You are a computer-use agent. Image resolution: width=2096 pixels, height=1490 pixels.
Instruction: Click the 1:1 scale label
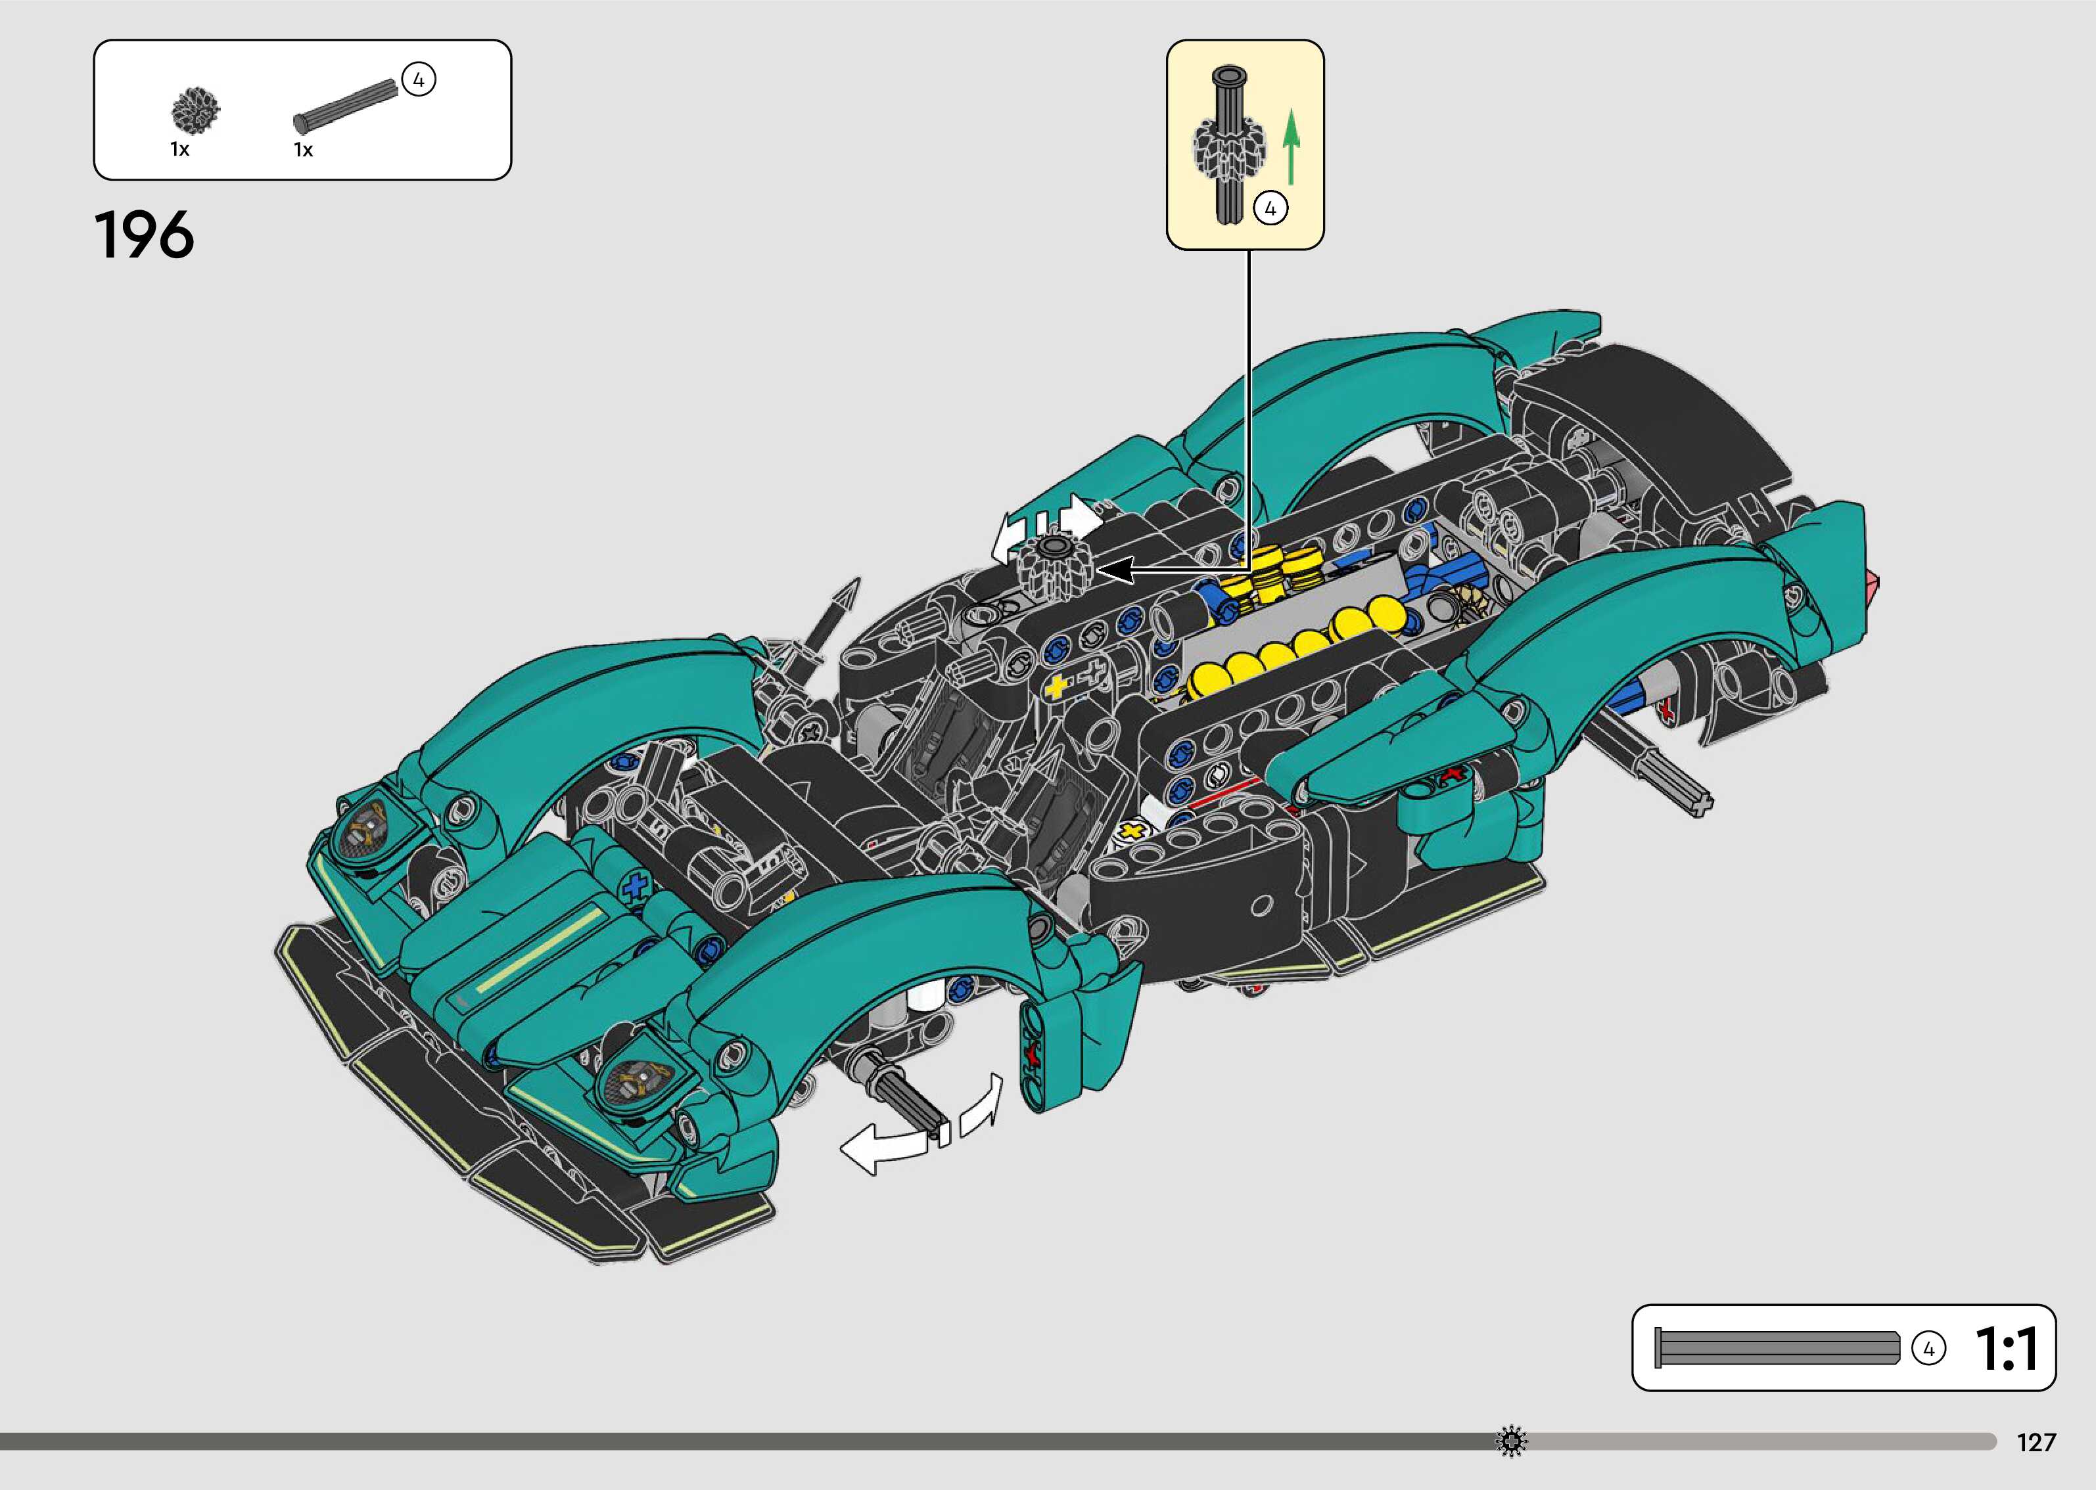click(2006, 1349)
